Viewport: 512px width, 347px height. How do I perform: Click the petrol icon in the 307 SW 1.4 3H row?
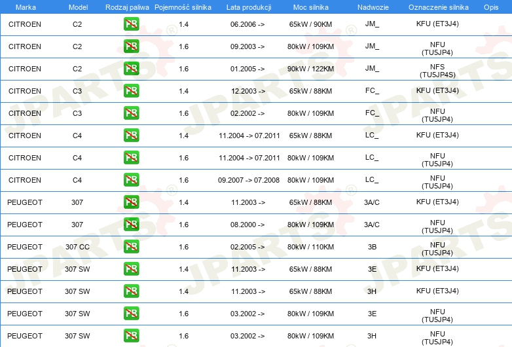tap(131, 291)
